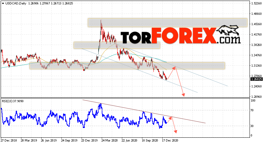Click the 27 Dec 2018 date label
Image resolution: width=264 pixels, height=144 pixels.
point(9,140)
